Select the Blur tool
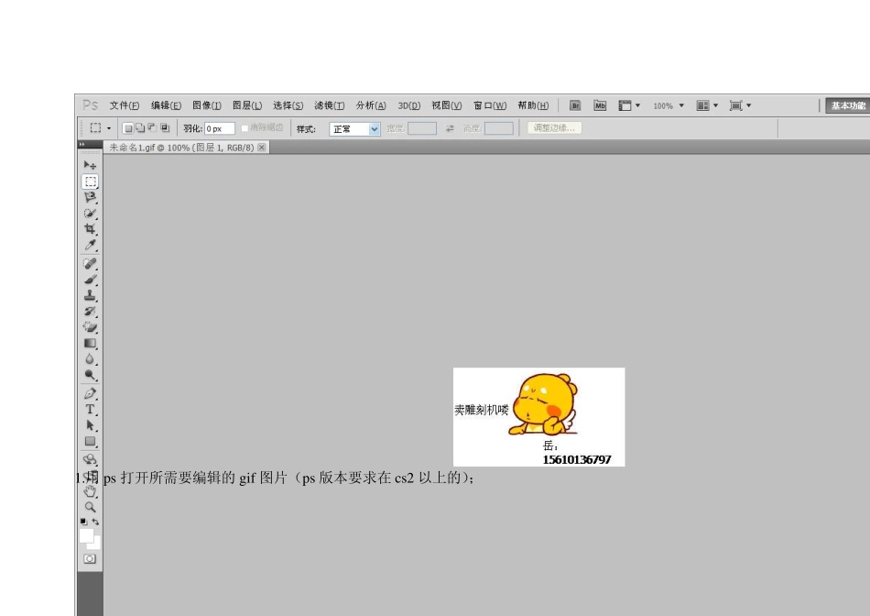Image resolution: width=870 pixels, height=616 pixels. (x=91, y=358)
